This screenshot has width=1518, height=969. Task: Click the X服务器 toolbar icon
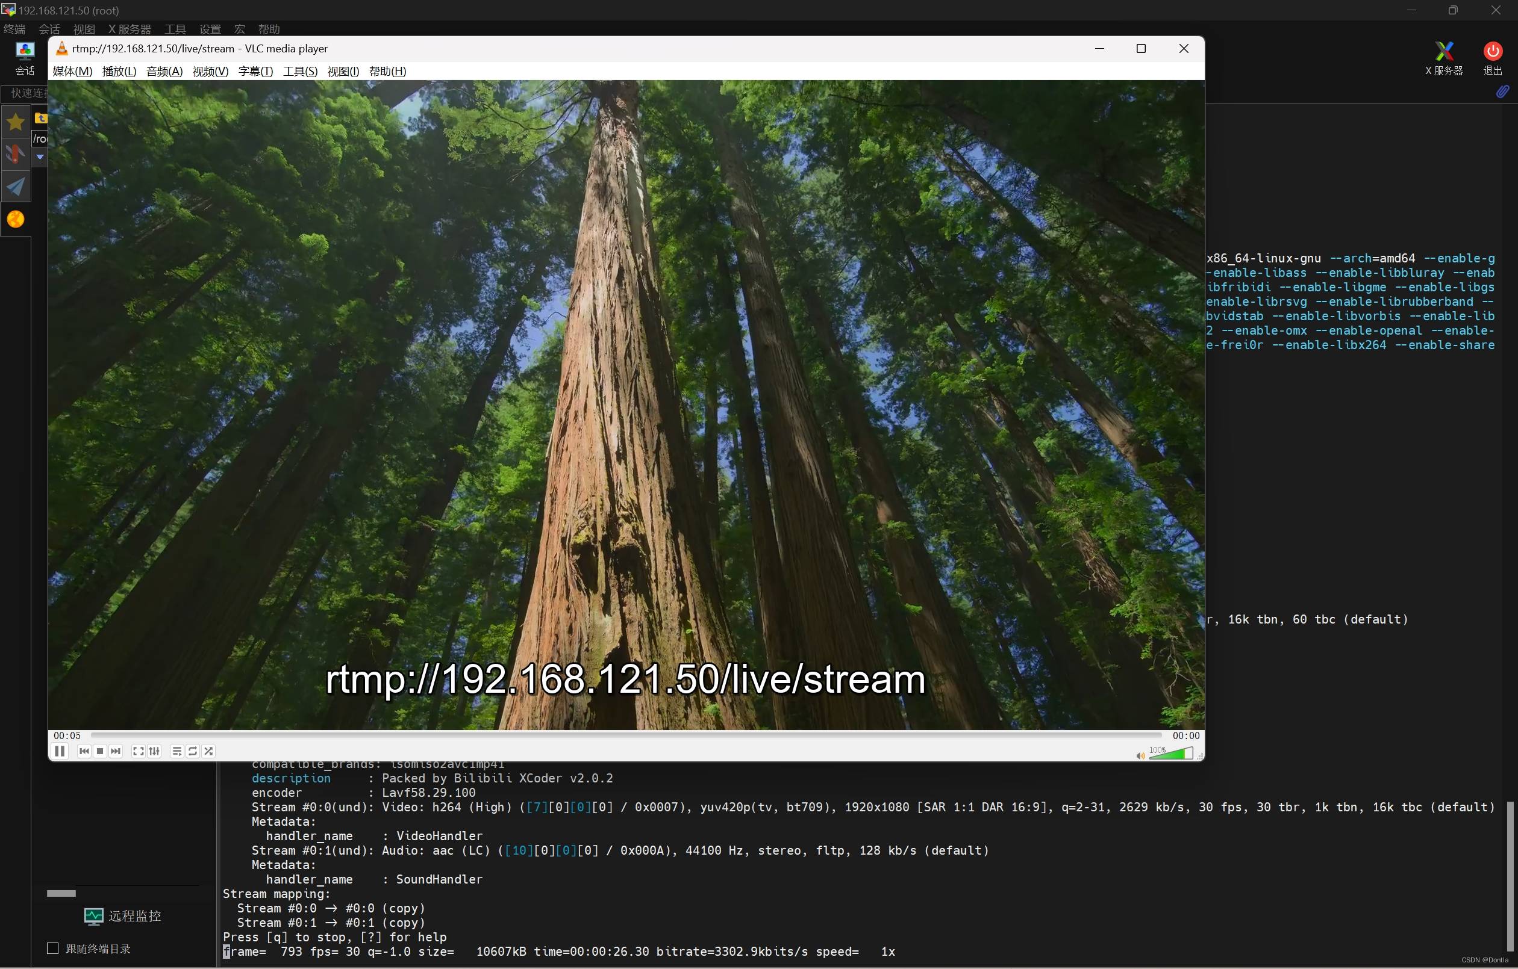click(1444, 58)
